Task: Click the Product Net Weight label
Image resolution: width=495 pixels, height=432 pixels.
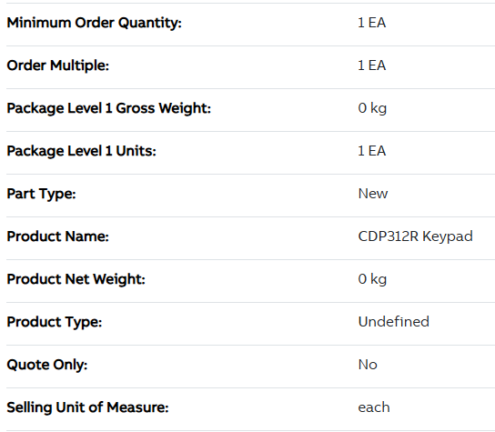Action: [76, 279]
